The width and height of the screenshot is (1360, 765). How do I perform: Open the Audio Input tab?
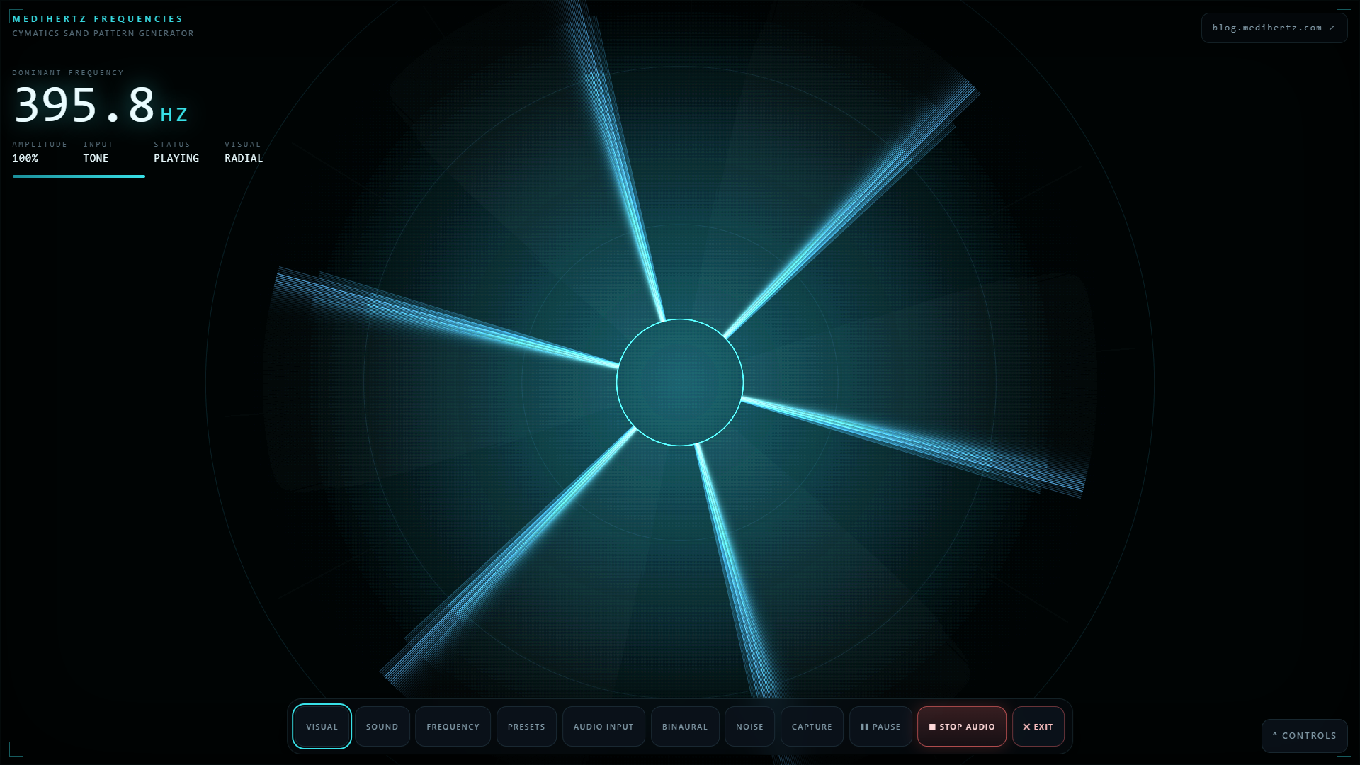point(603,726)
